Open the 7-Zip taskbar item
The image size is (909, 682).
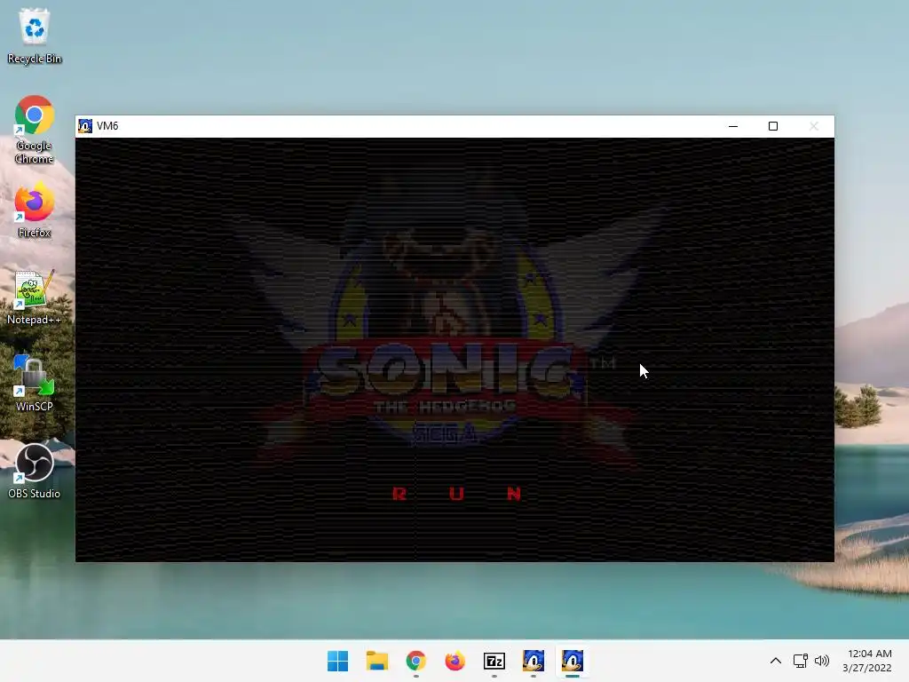pos(494,661)
